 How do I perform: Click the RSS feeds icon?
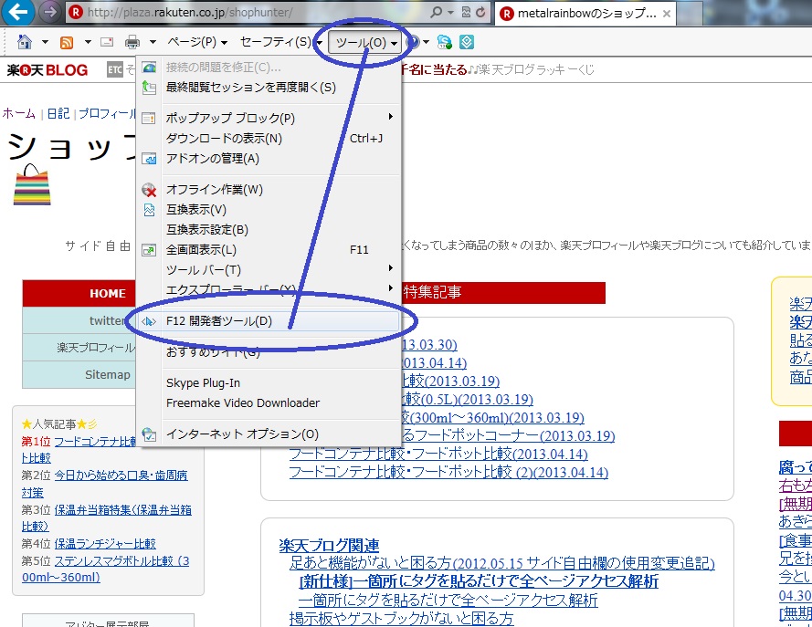pos(67,42)
